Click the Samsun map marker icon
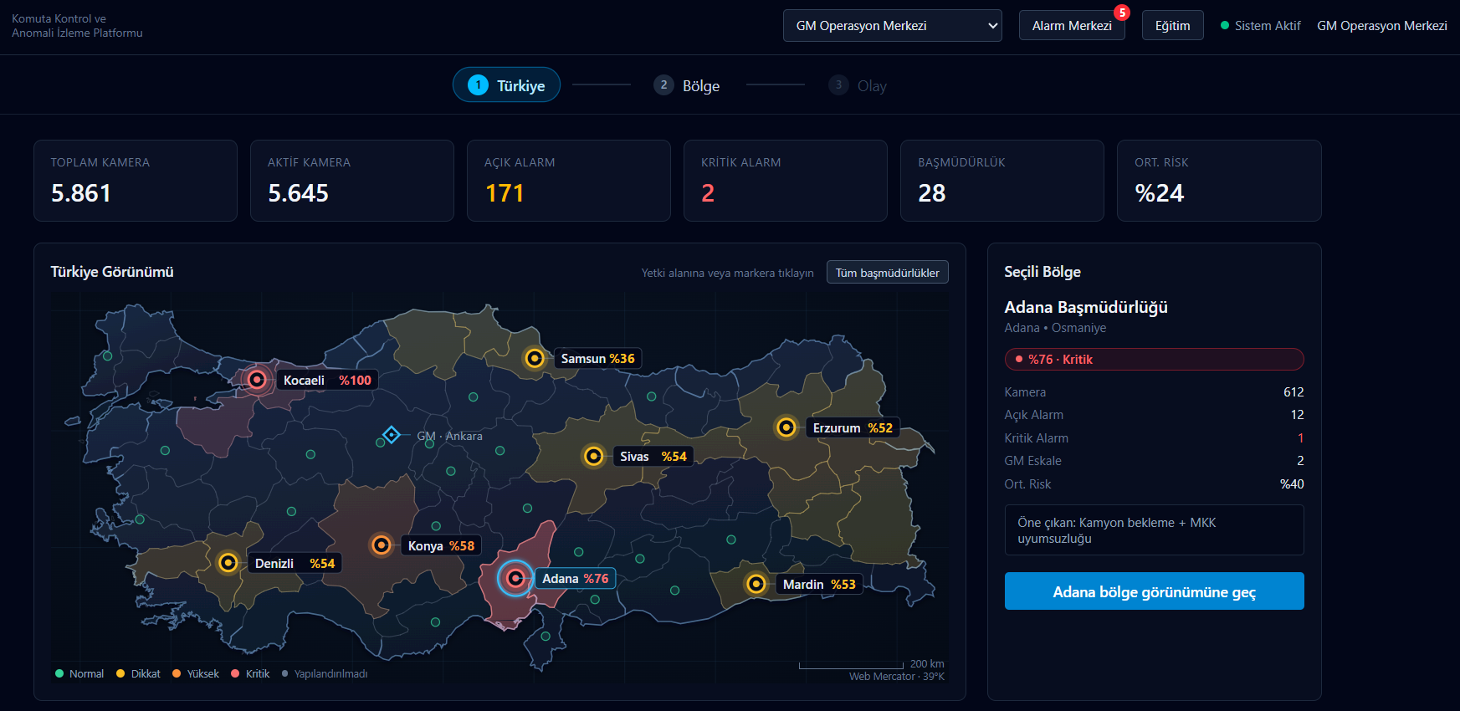The image size is (1460, 711). (534, 358)
